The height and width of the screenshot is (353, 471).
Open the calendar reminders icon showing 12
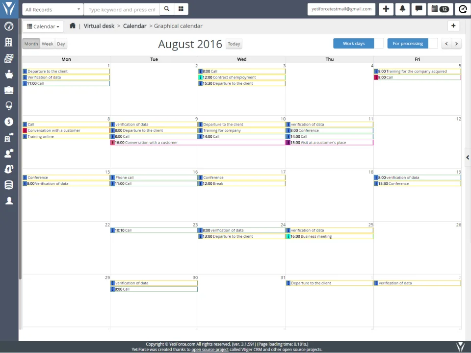pyautogui.click(x=440, y=9)
